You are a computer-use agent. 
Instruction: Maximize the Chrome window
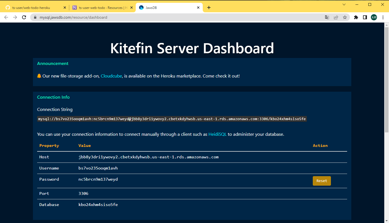pyautogui.click(x=370, y=4)
